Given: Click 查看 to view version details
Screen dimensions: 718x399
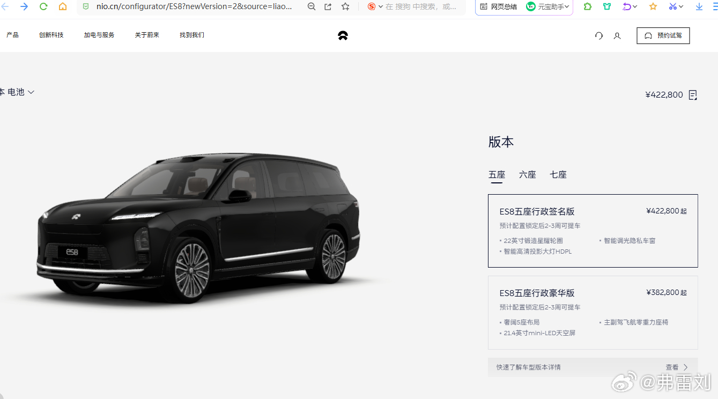Looking at the screenshot, I should [677, 367].
